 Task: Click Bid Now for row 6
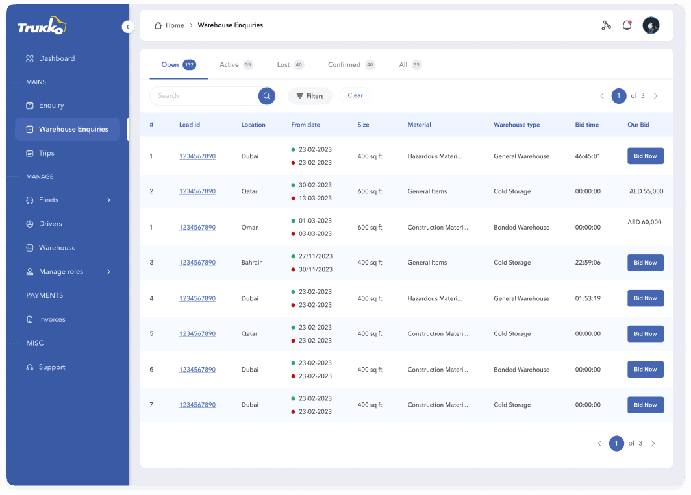[645, 370]
